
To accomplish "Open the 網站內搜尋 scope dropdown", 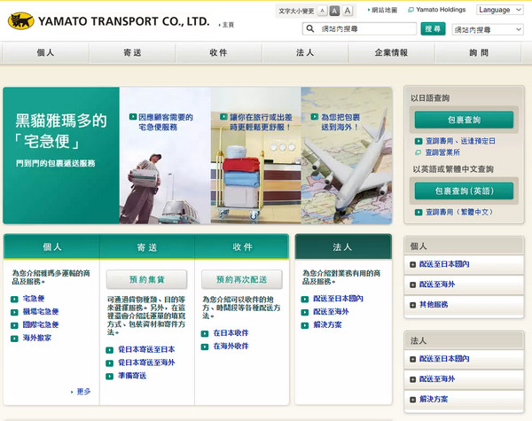I will [x=488, y=29].
